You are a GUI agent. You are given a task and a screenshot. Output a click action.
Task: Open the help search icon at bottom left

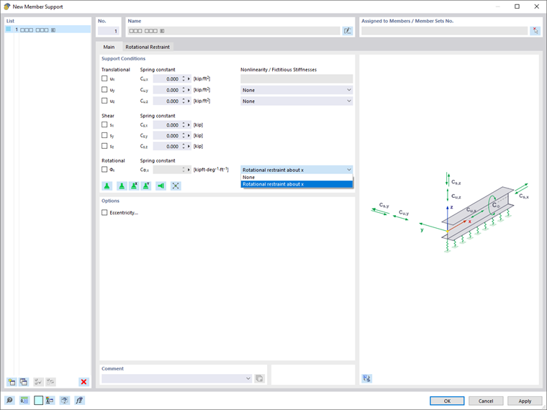point(9,400)
